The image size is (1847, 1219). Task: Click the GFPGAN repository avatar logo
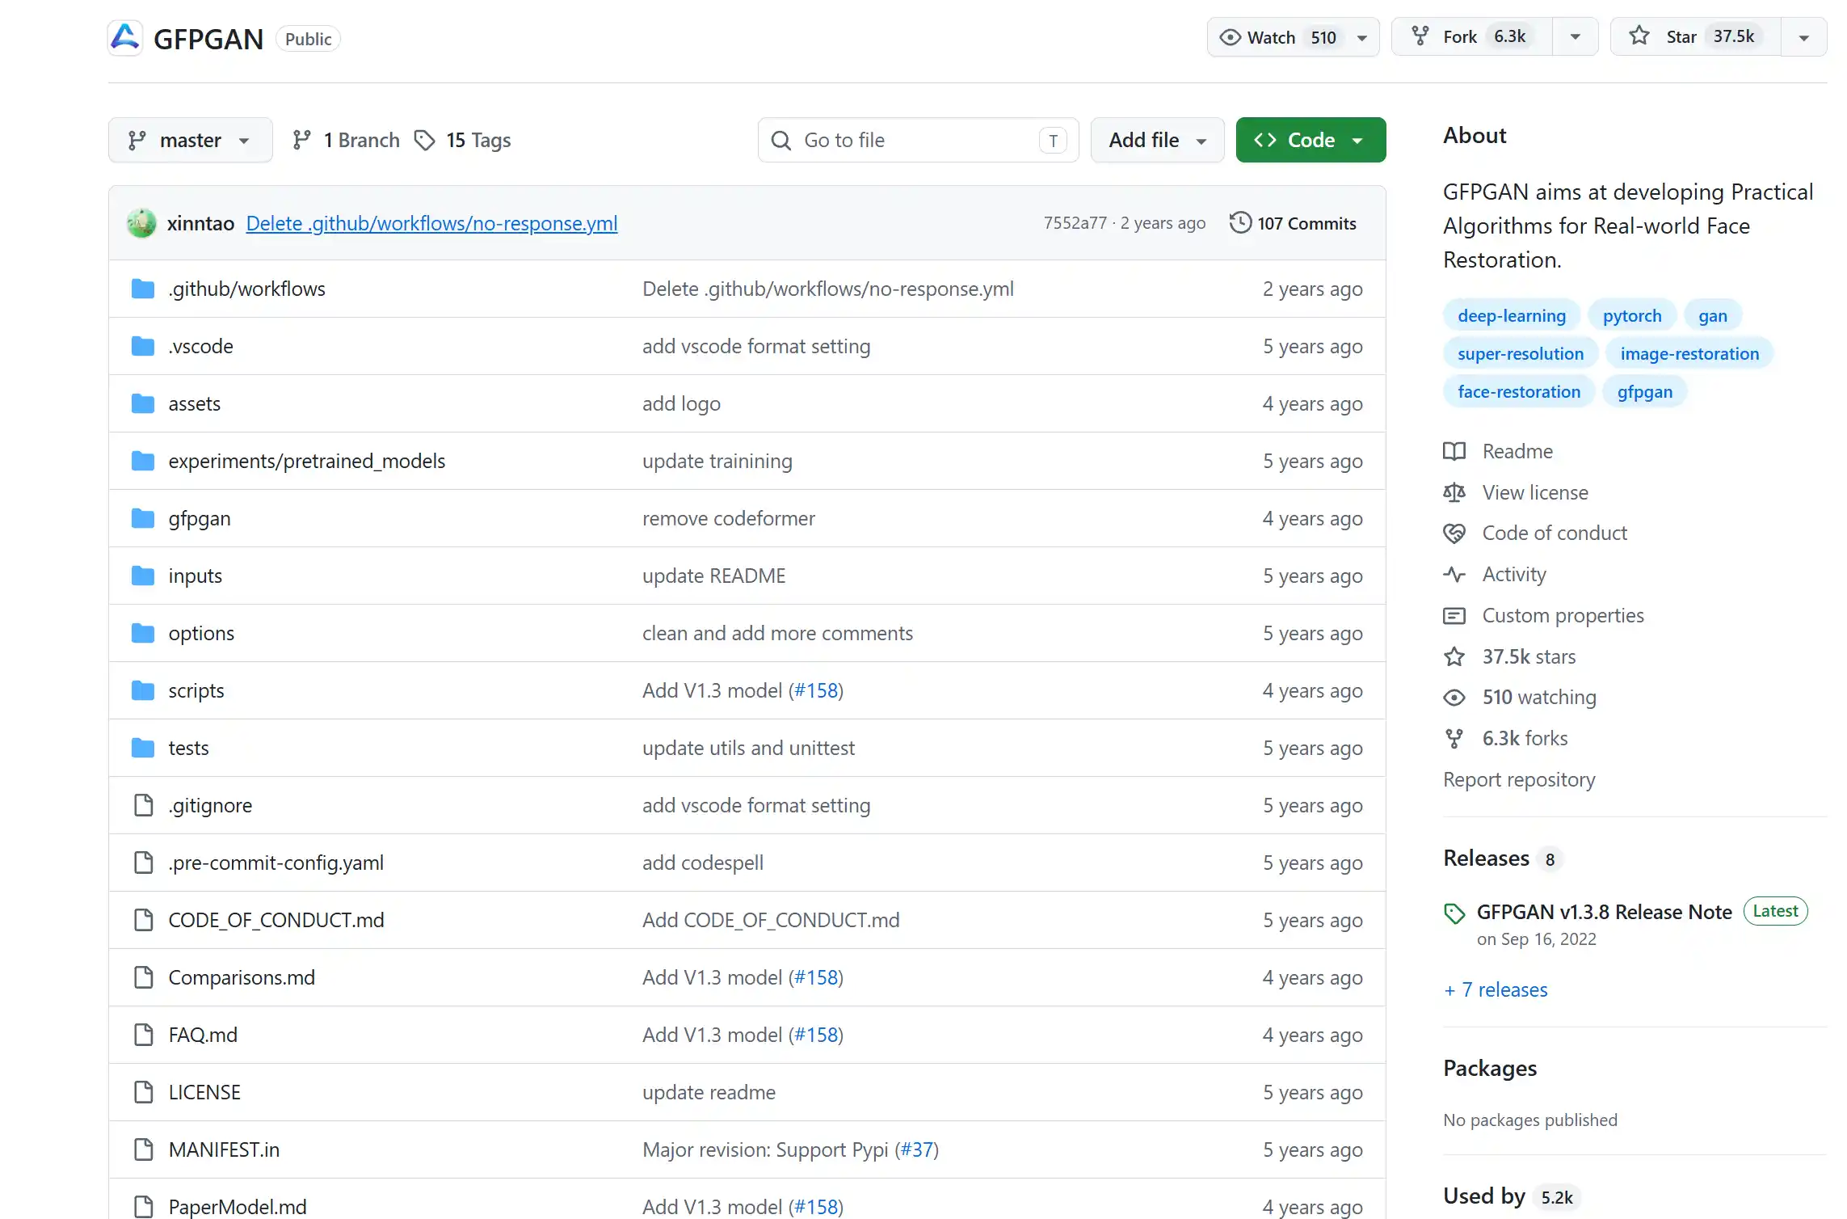pos(125,37)
